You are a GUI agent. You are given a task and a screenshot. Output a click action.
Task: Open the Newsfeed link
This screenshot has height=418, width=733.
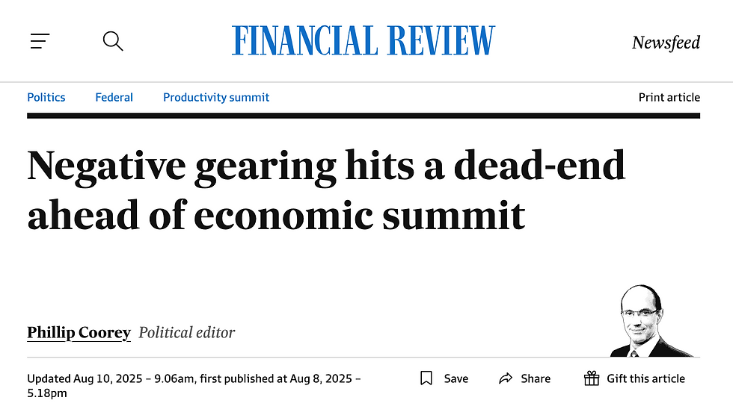[666, 43]
